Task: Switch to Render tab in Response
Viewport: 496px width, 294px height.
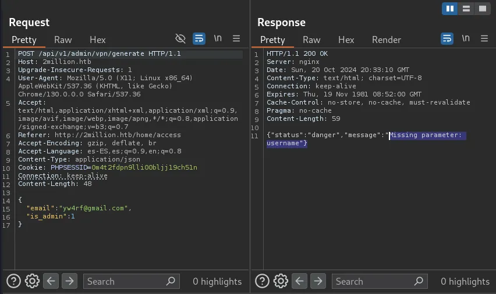Action: (x=387, y=40)
